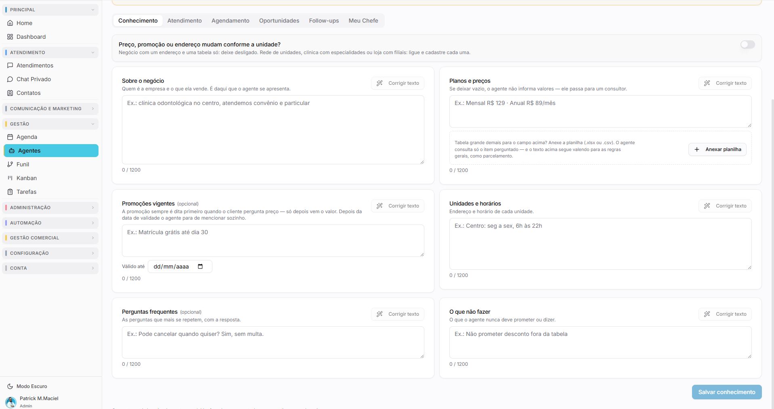The height and width of the screenshot is (409, 774).
Task: Open the Meu Chefe tab
Action: [363, 21]
